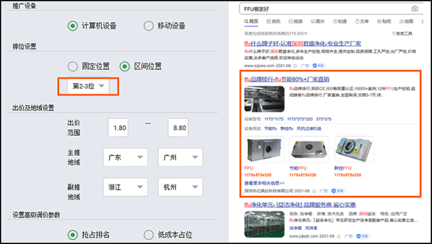Open the 第2-3位 position dropdown

(88, 86)
